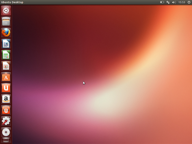Open network connections indicator

click(x=168, y=2)
